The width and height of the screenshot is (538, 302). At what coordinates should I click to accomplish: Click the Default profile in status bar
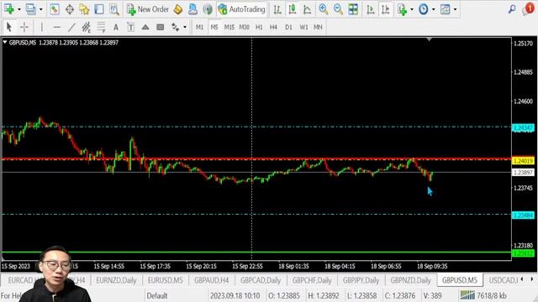point(157,295)
